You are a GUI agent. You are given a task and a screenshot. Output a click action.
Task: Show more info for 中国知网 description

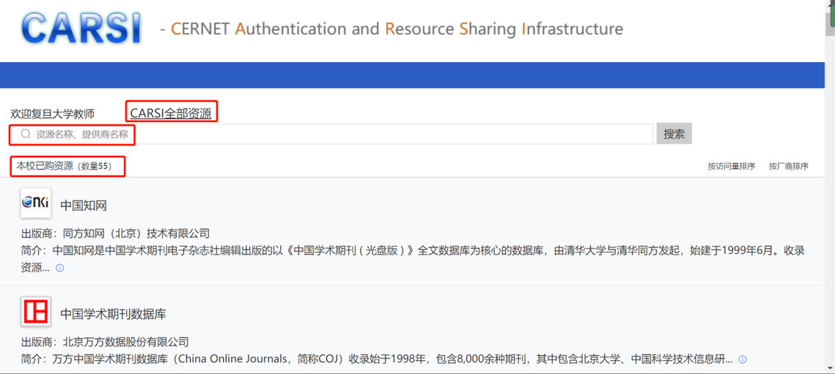pos(60,268)
